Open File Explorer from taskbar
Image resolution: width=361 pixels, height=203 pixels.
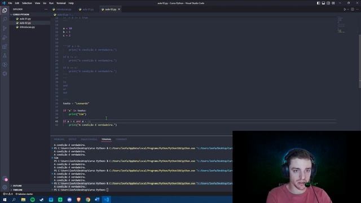(x=23, y=200)
